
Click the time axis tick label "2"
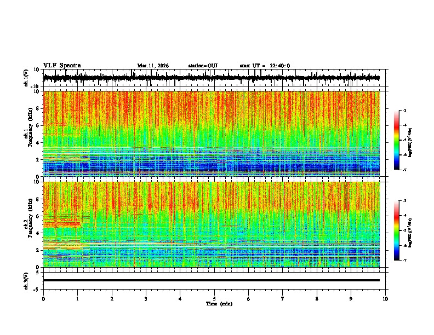pos(112,299)
